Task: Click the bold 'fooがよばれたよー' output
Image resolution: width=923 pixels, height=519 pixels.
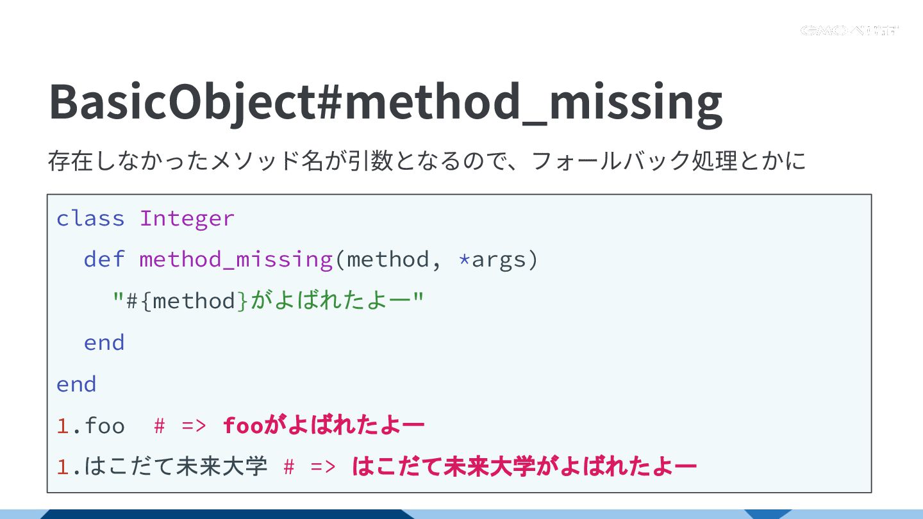Action: pyautogui.click(x=324, y=425)
